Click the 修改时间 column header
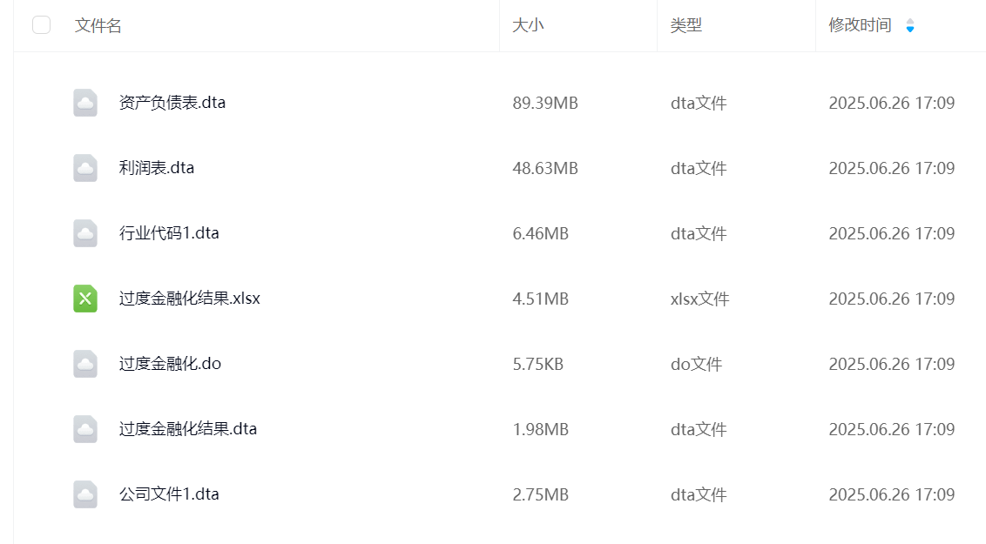This screenshot has width=986, height=544. tap(860, 26)
